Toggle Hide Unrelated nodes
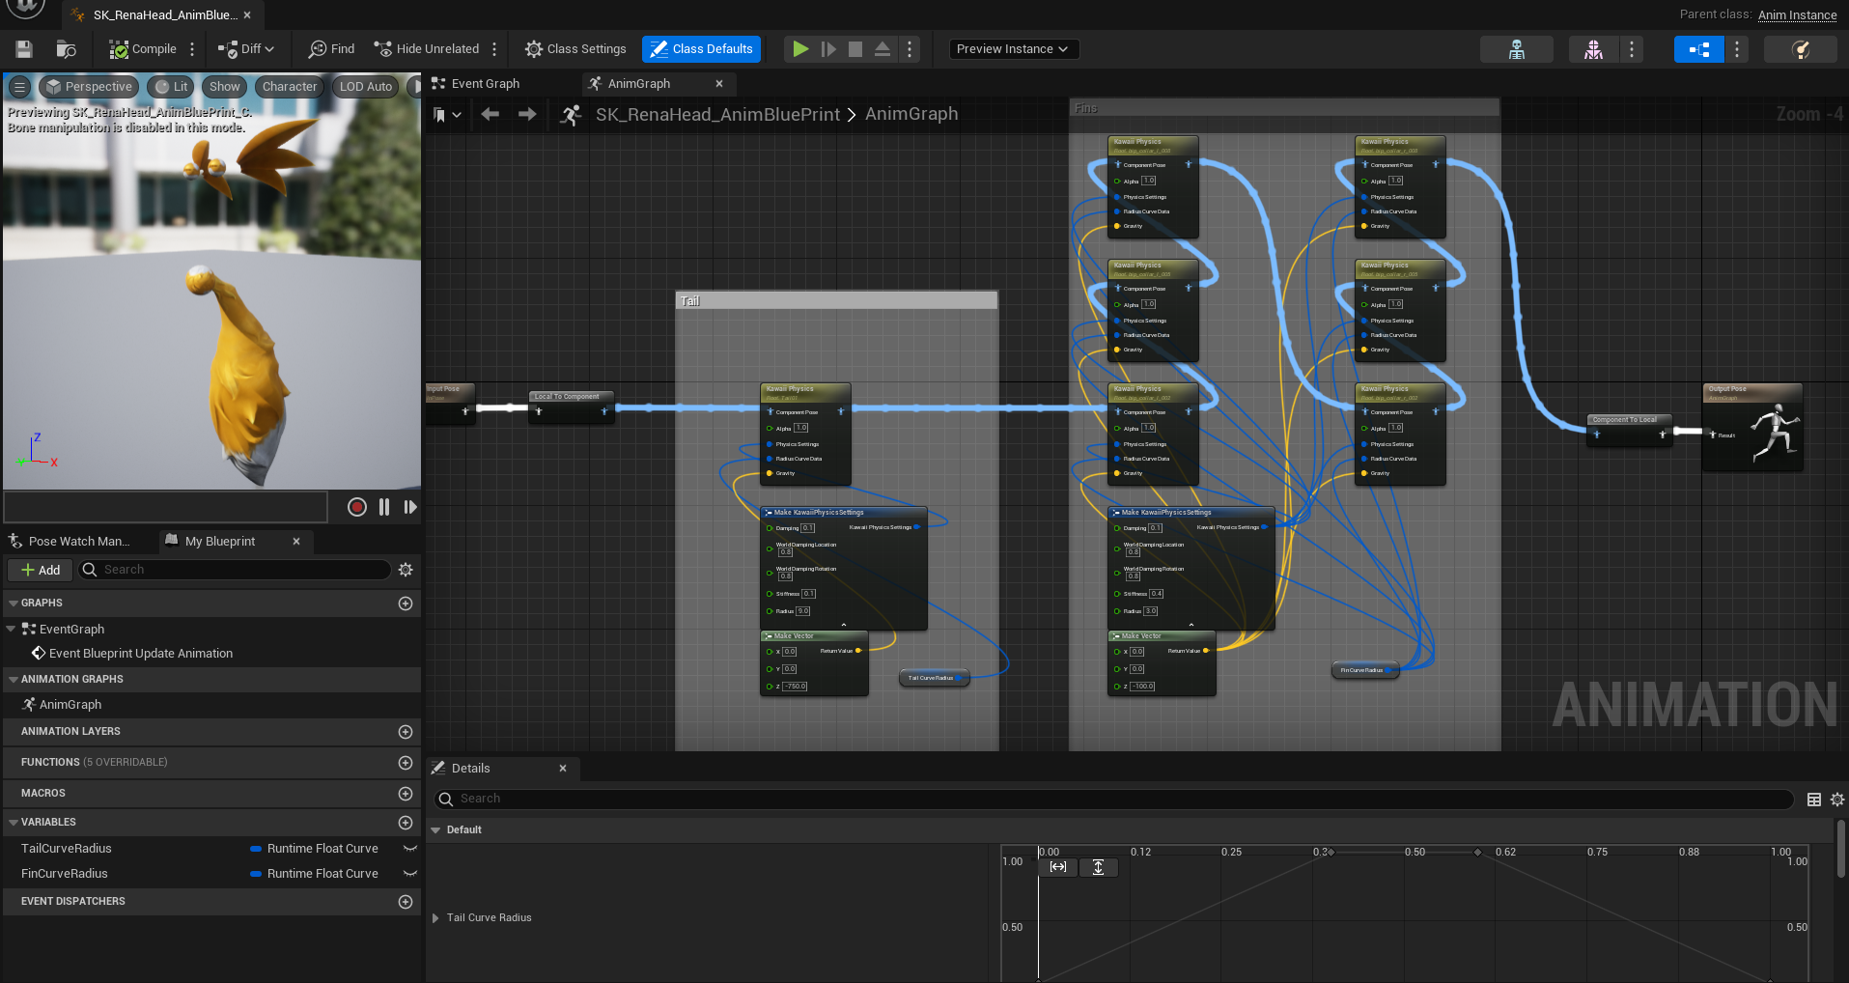This screenshot has height=983, width=1849. tap(427, 49)
